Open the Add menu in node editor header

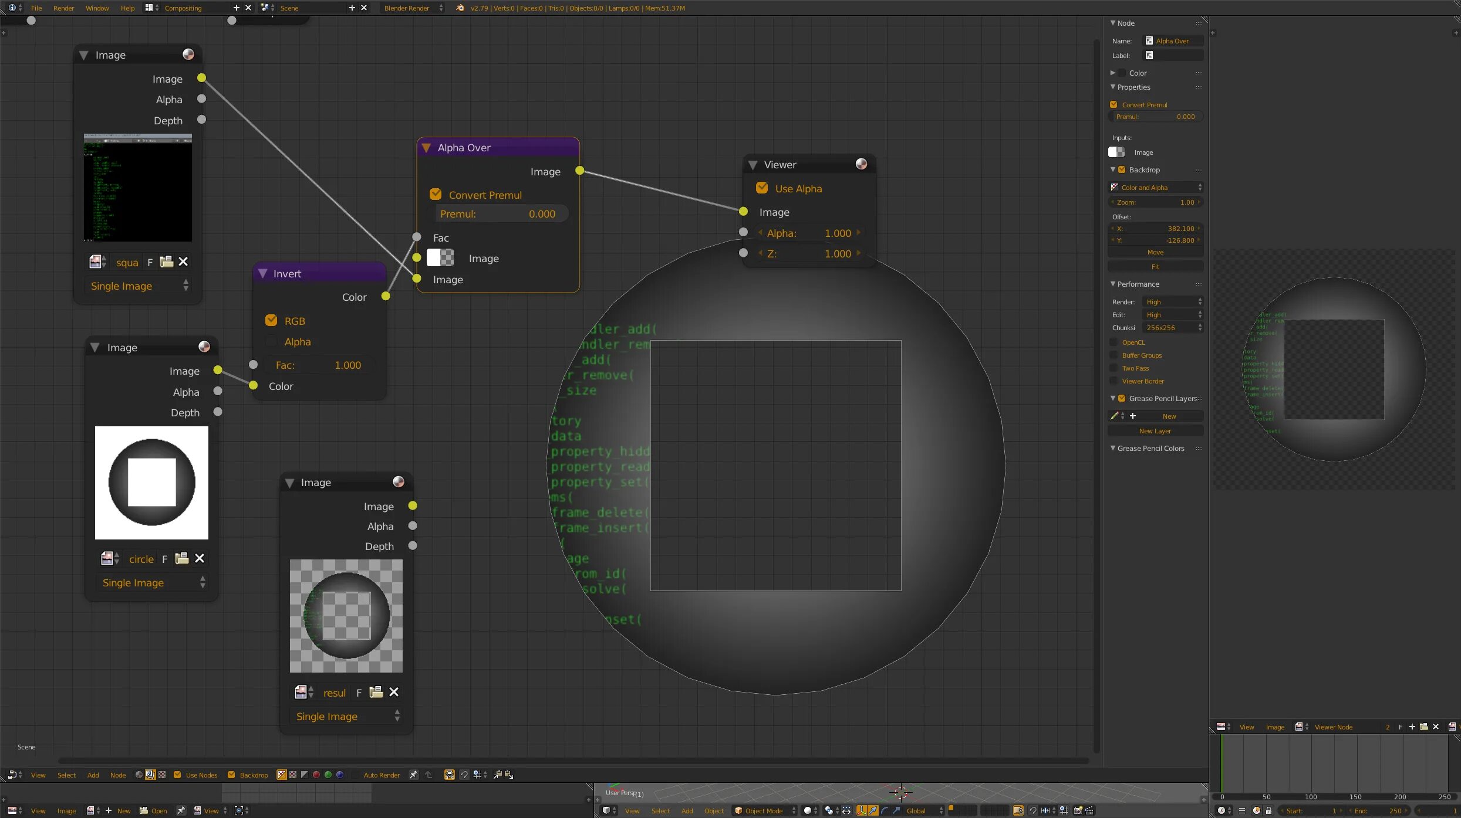[x=93, y=775]
